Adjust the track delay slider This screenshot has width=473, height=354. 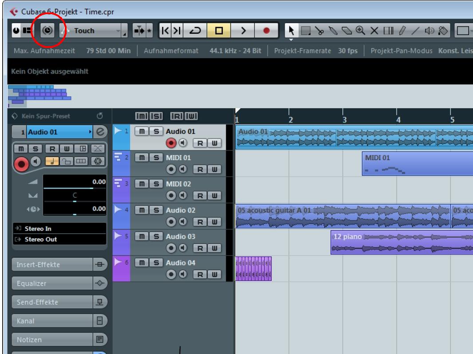coord(75,209)
